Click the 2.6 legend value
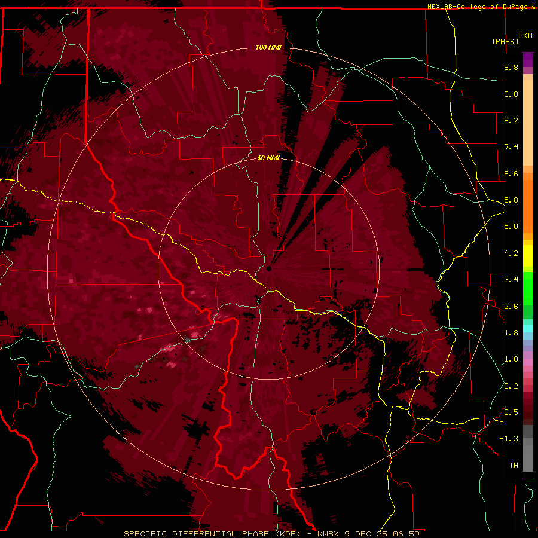This screenshot has height=538, width=538. 511,307
